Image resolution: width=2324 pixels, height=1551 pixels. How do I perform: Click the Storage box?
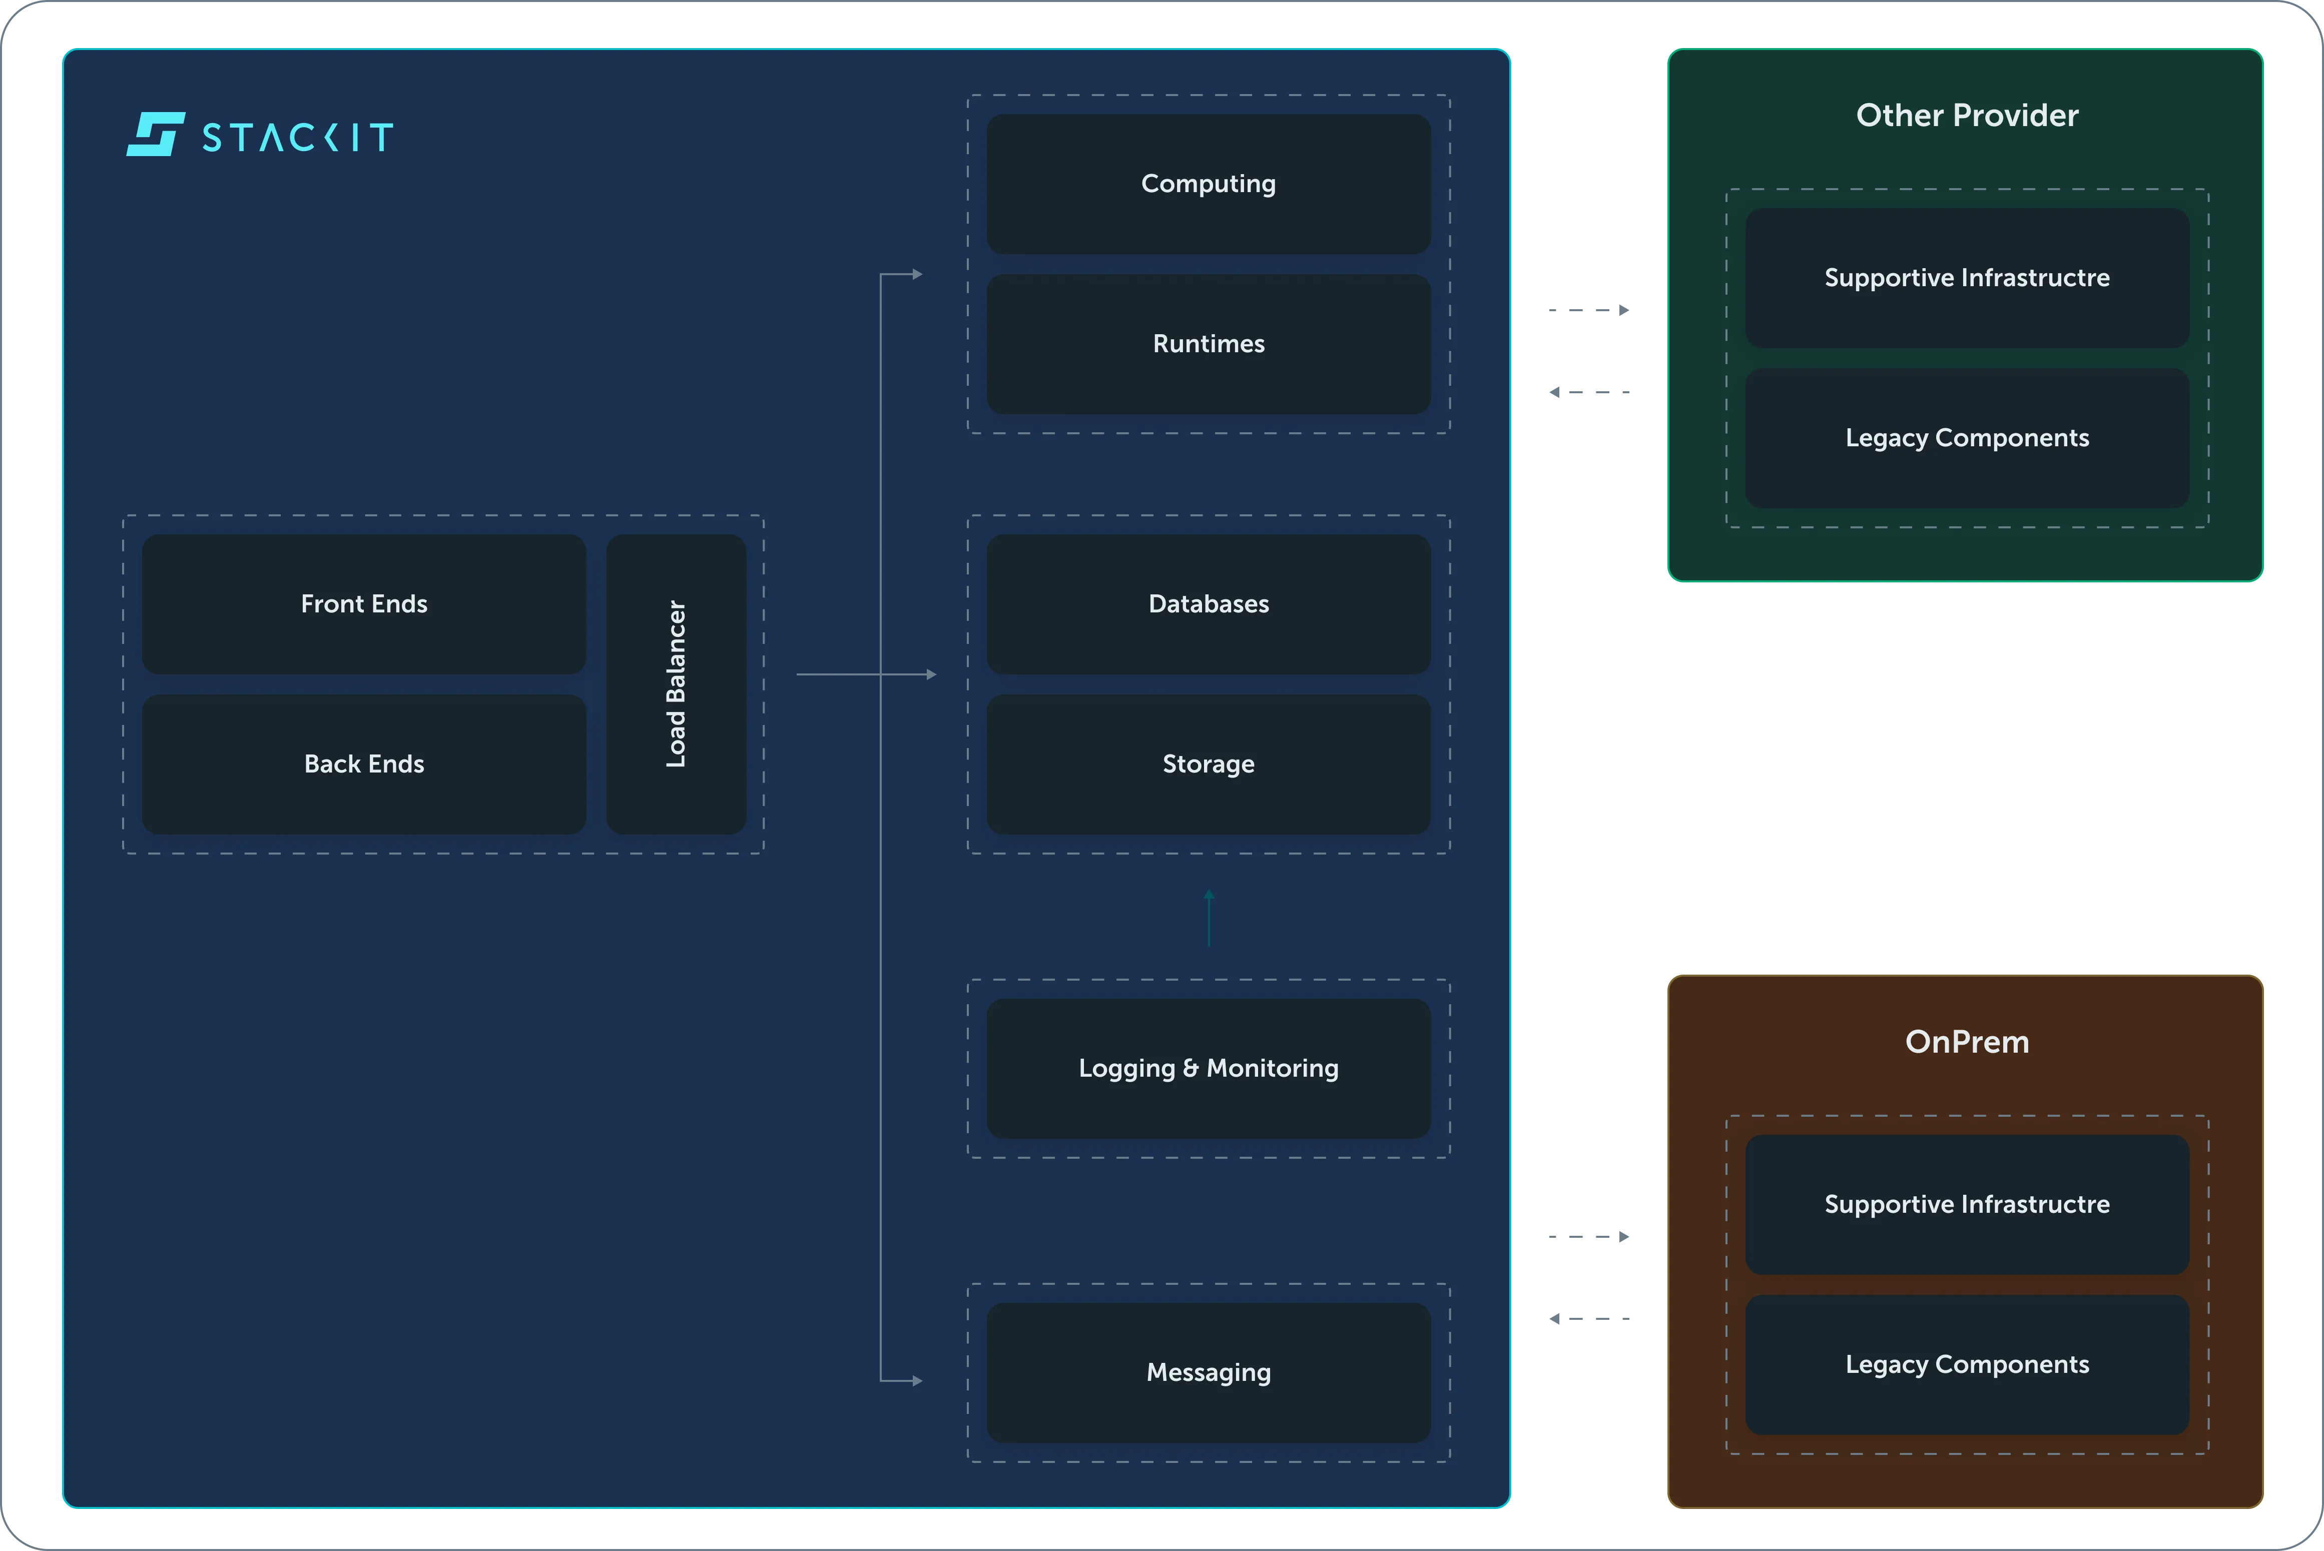(x=1208, y=764)
